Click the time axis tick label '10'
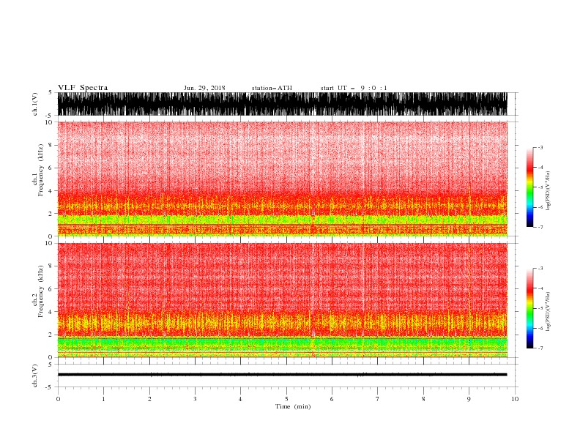Screen dimensions: 580x448 coord(515,399)
